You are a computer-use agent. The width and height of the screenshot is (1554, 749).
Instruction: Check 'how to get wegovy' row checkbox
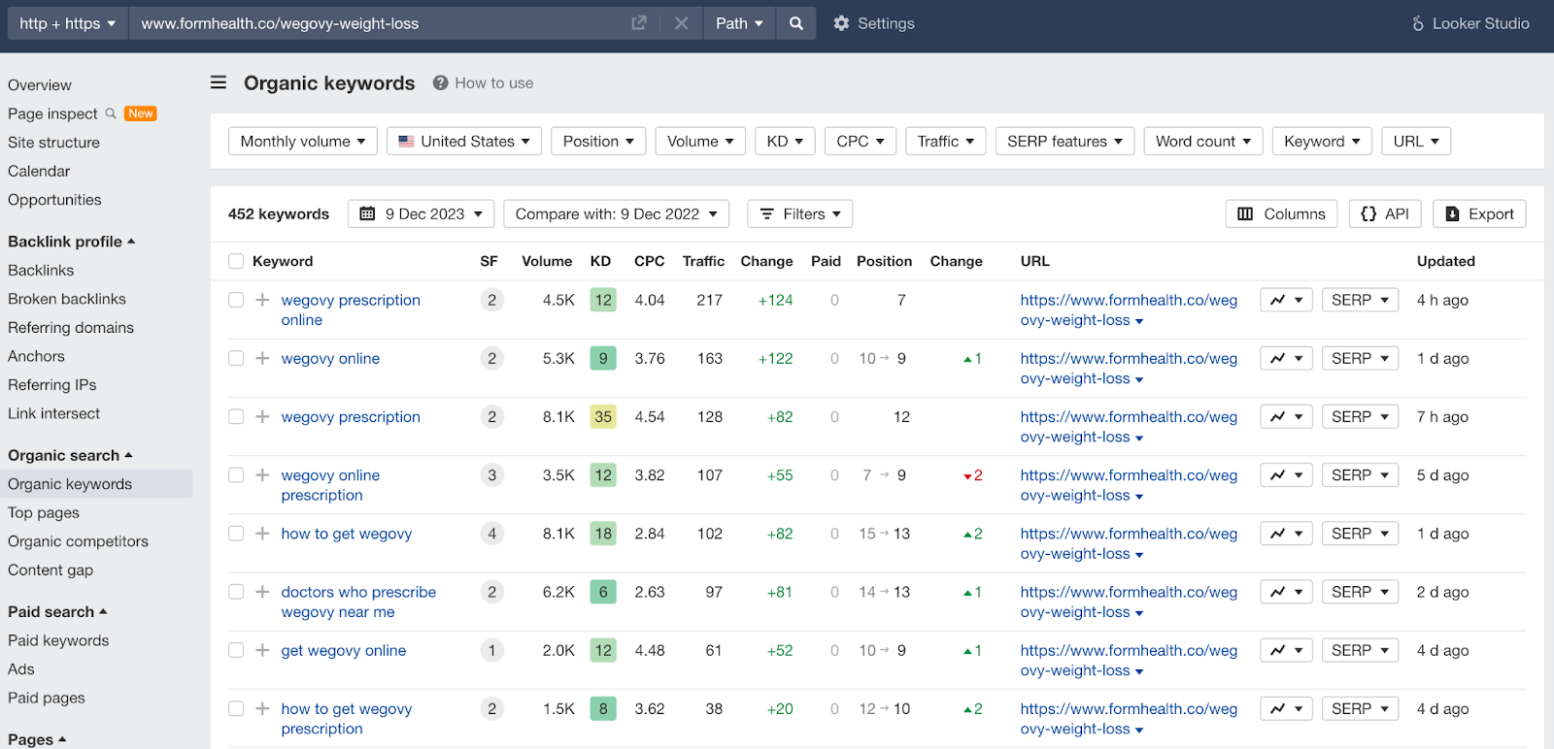pos(236,533)
